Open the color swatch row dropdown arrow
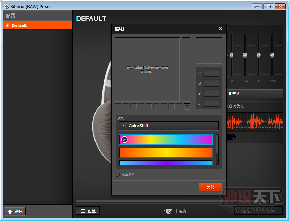The width and height of the screenshot is (289, 221). click(187, 106)
